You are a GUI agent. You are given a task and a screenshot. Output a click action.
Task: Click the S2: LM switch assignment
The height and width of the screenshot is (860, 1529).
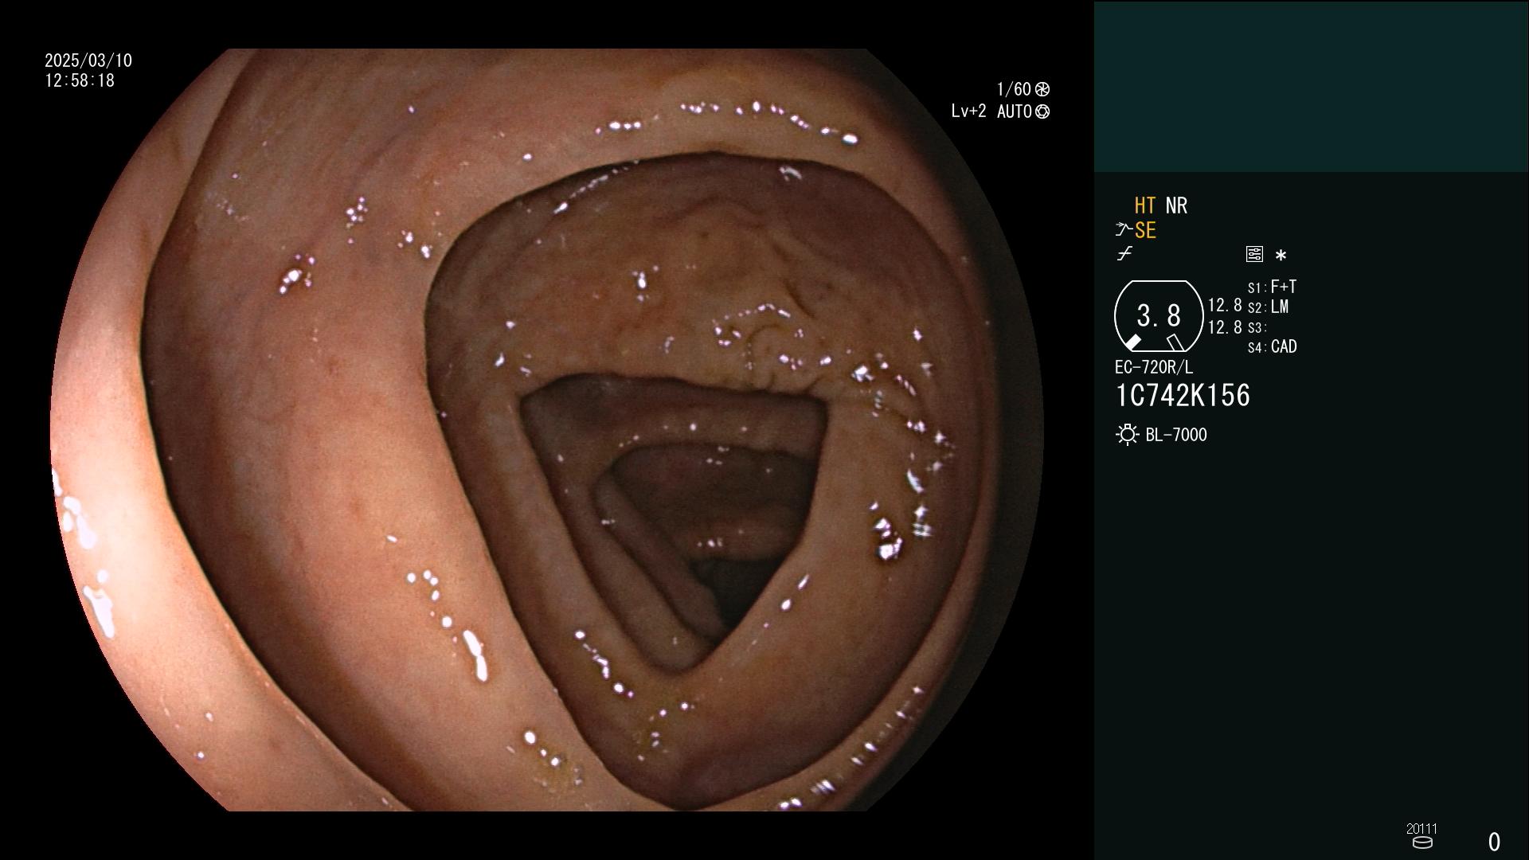[x=1268, y=307]
